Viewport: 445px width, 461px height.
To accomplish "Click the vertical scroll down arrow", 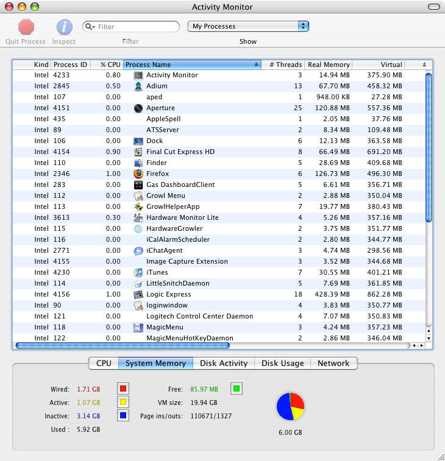I will point(429,339).
